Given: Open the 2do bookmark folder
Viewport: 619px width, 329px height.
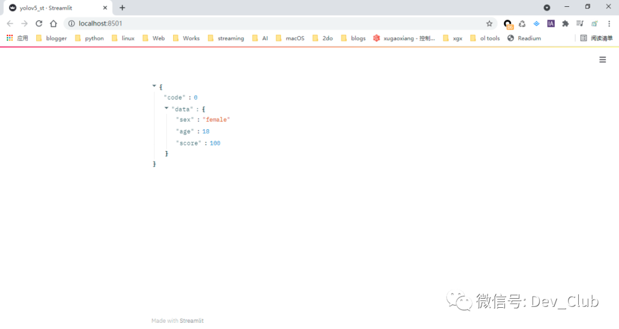Looking at the screenshot, I should click(323, 38).
